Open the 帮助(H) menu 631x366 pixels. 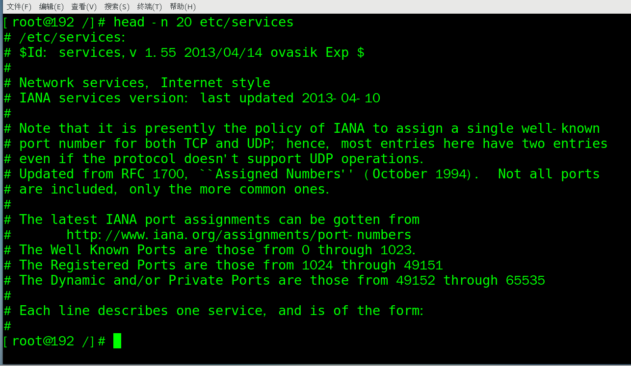click(183, 6)
